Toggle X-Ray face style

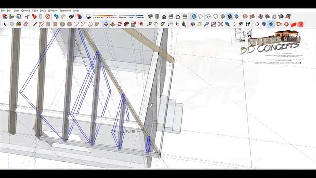(x=194, y=16)
